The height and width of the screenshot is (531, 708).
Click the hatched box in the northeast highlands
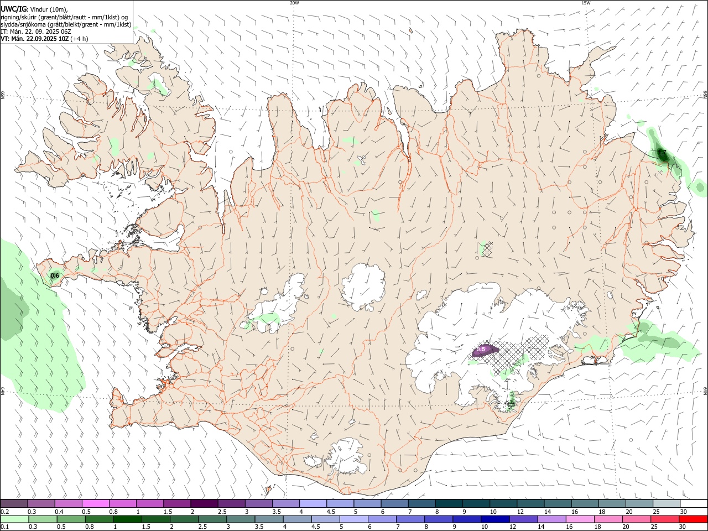487,249
